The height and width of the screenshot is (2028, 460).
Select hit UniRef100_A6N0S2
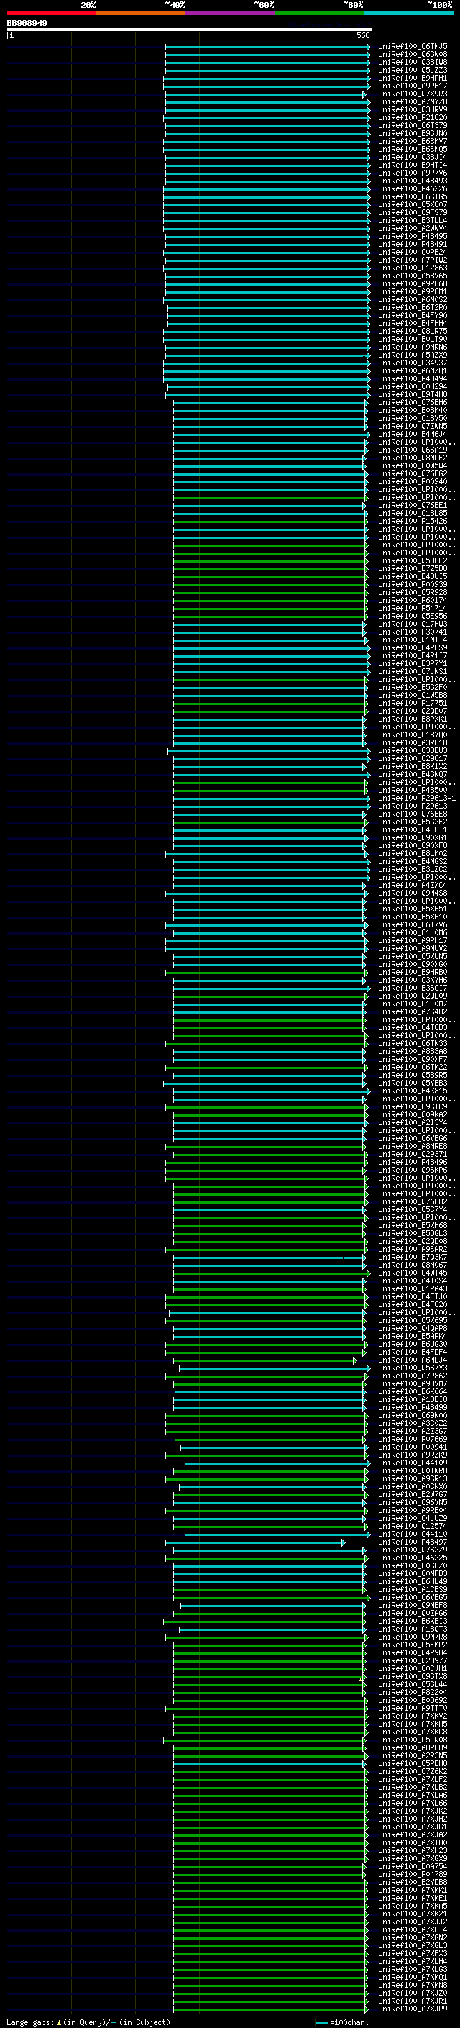412,300
